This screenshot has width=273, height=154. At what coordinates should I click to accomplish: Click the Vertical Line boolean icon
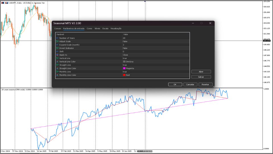[x=57, y=58]
